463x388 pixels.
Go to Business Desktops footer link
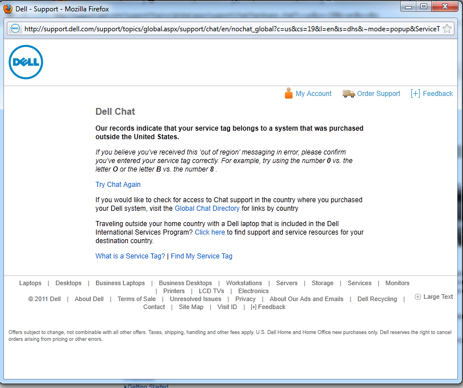tap(185, 283)
